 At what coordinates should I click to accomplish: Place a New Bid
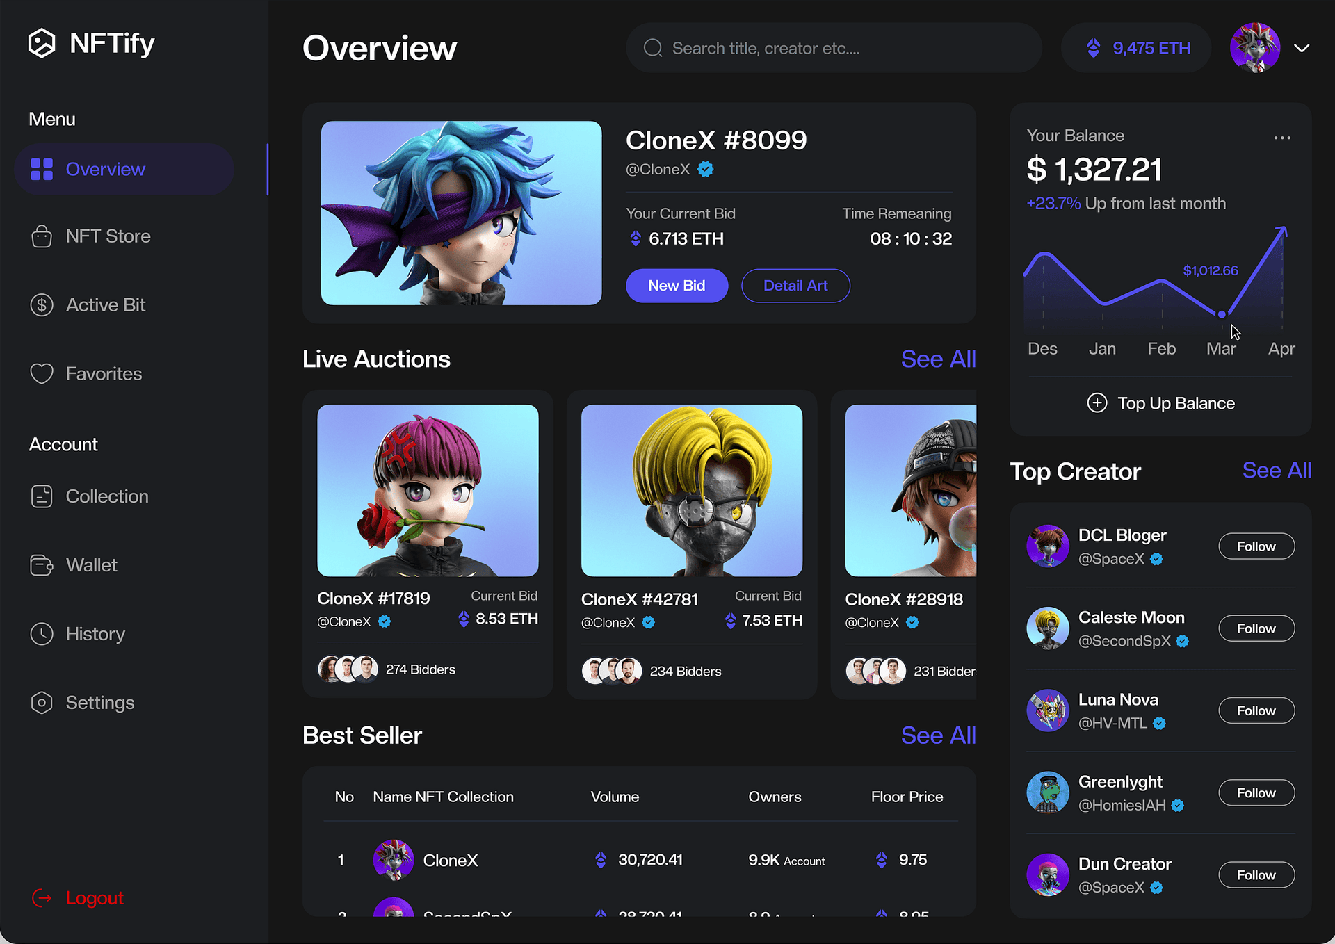point(677,286)
